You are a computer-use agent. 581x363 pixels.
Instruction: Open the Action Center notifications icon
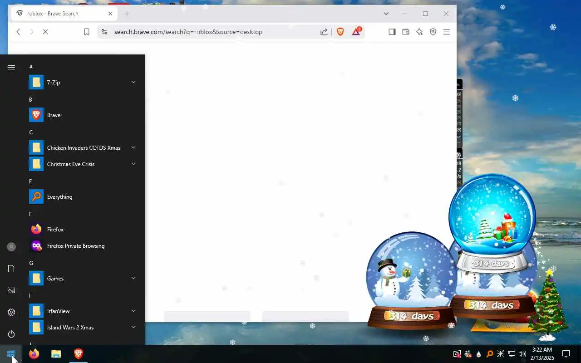pyautogui.click(x=566, y=354)
